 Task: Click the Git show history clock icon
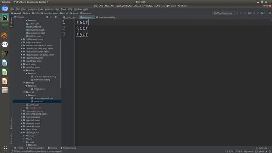tap(261, 13)
